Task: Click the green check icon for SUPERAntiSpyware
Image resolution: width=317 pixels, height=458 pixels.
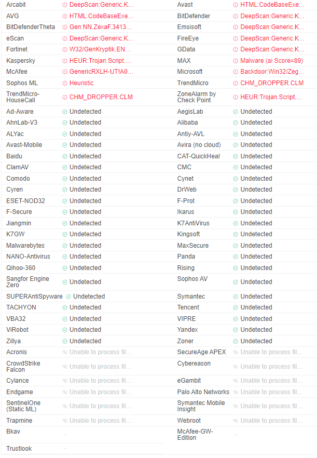Action: (x=68, y=297)
